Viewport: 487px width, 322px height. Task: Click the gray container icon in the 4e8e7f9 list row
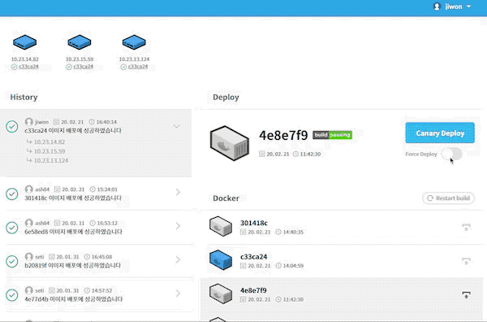click(x=221, y=294)
